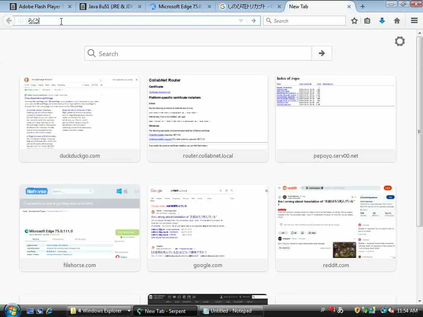The height and width of the screenshot is (317, 423).
Task: Open the duckduckgo.com tile
Action: tap(80, 118)
